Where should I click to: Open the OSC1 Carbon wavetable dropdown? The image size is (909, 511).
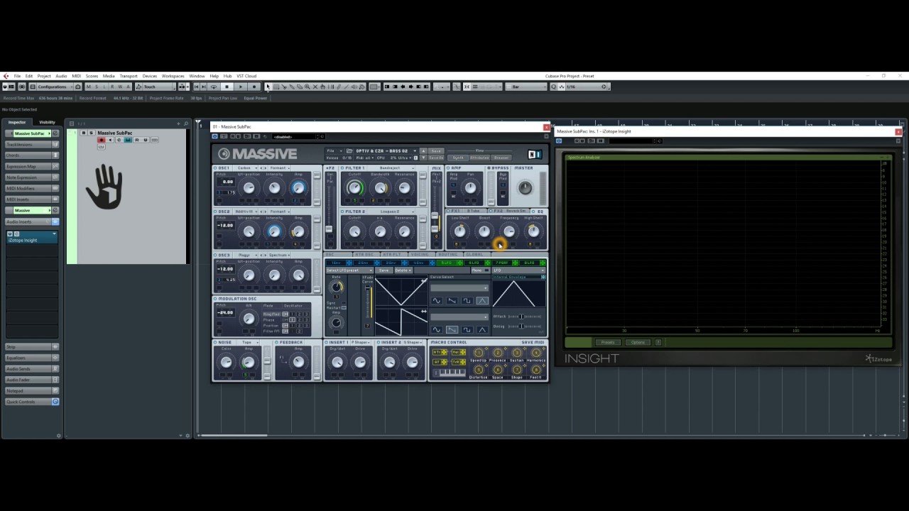point(246,168)
